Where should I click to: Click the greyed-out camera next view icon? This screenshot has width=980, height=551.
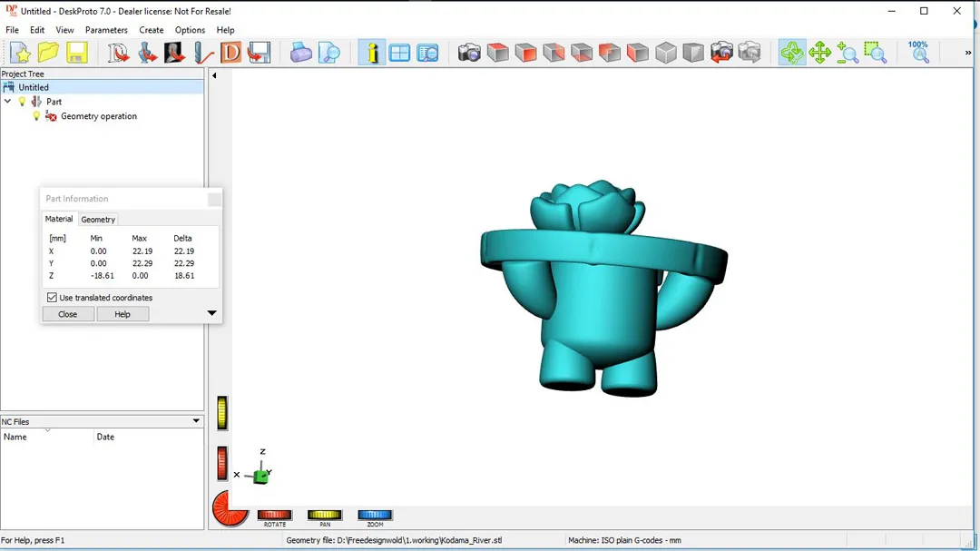tap(750, 53)
